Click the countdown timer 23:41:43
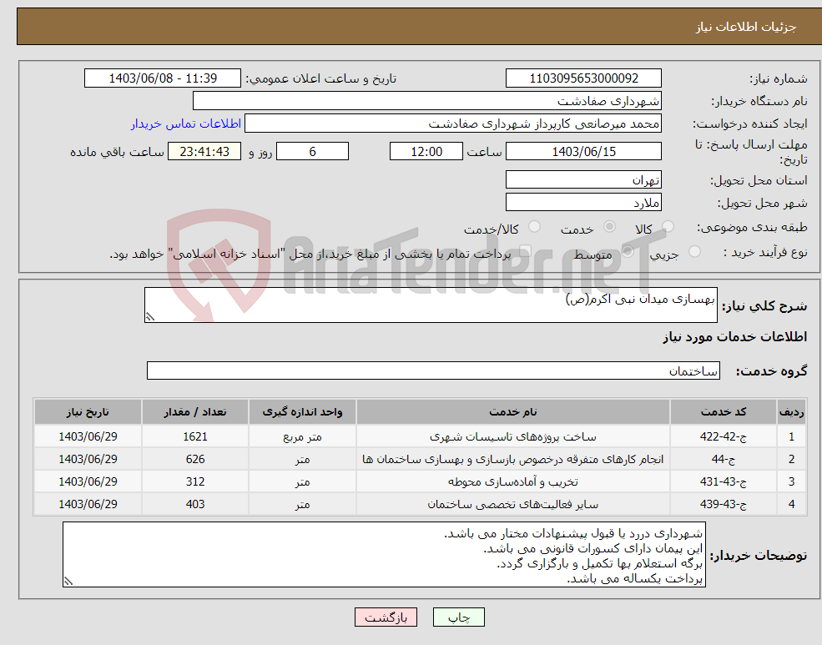 204,151
